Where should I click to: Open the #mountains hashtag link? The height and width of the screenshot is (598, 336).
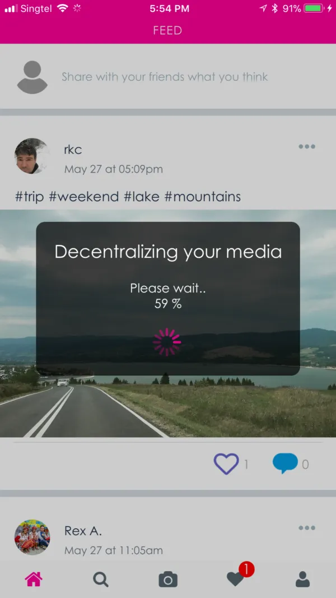pos(203,197)
